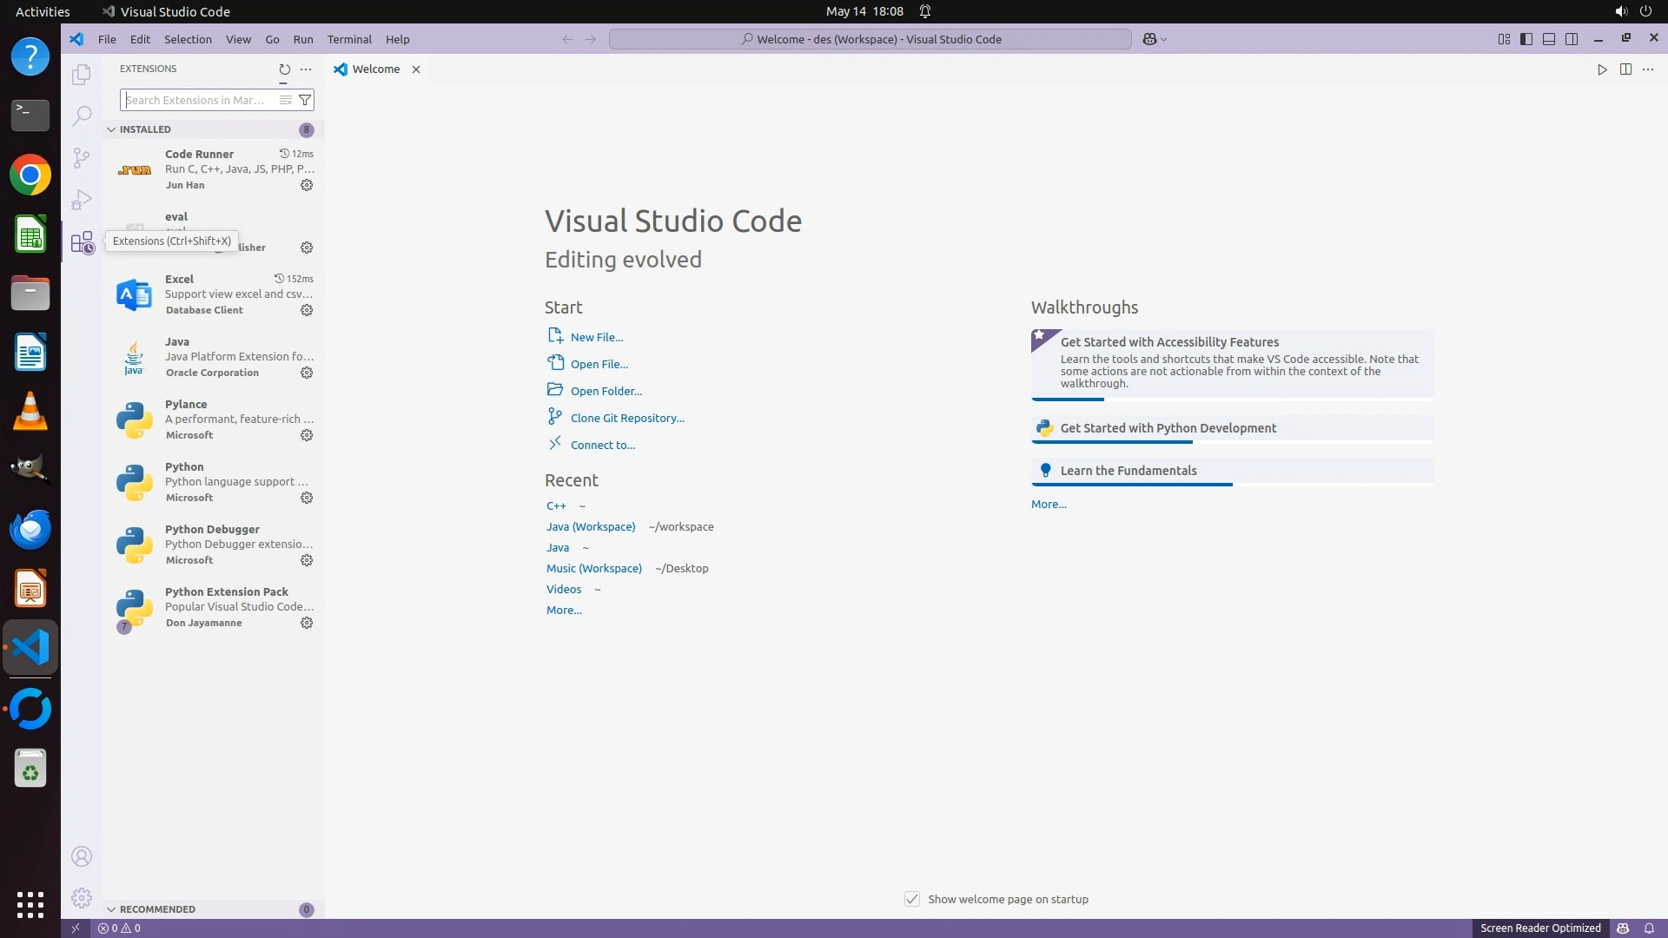Open the Run and Debug view
Screen dimensions: 1668x938
pos(82,200)
